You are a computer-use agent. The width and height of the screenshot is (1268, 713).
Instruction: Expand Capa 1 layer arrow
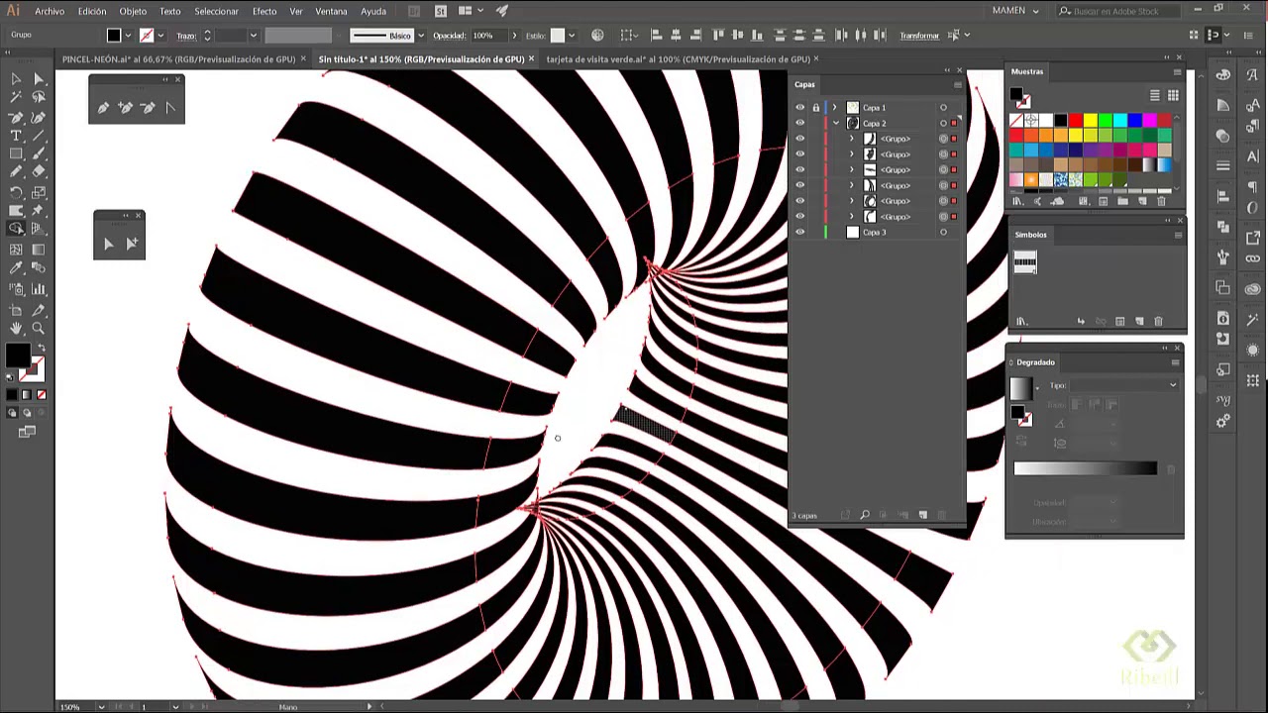coord(834,108)
